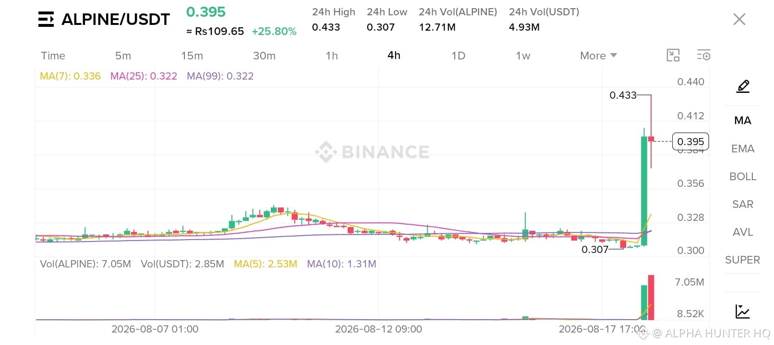774x345 pixels.
Task: Click the volume MA(10): 1.31M label
Action: [341, 264]
